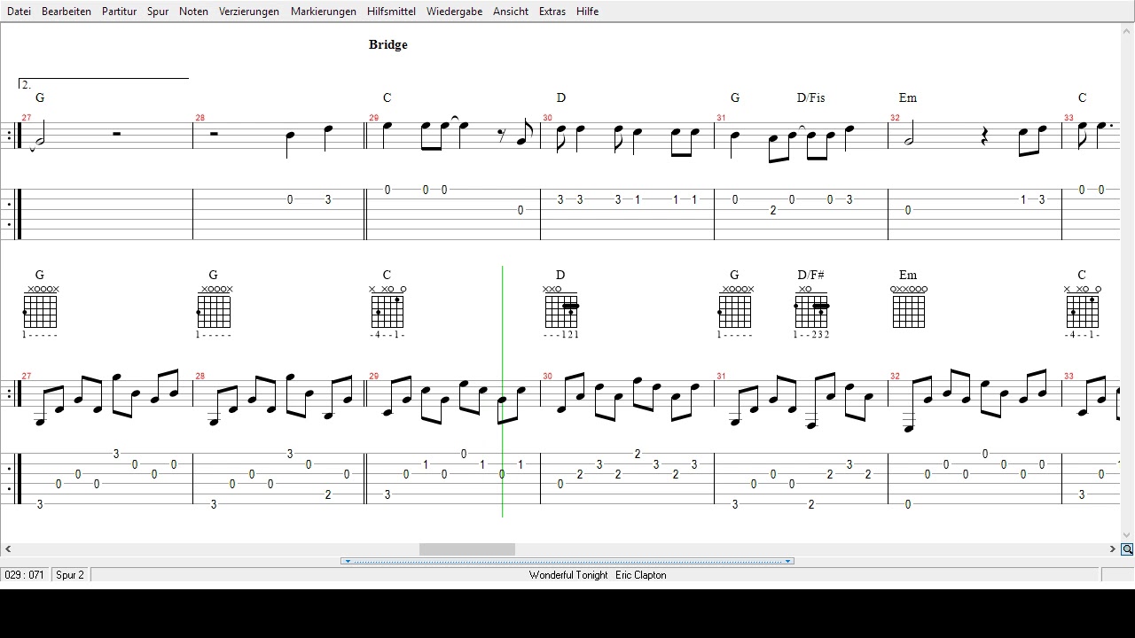Screen dimensions: 1135x638
Task: Open the Verzierungen menu
Action: [249, 12]
